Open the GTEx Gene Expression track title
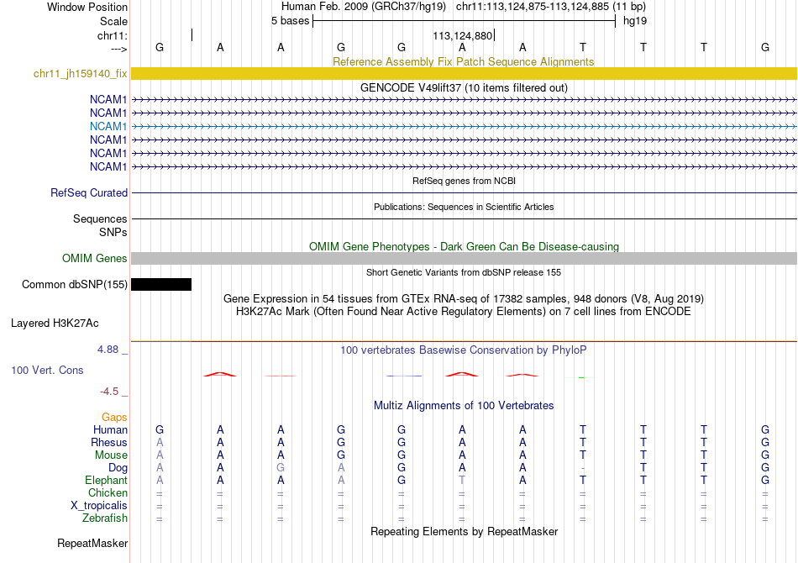The image size is (798, 563). tap(464, 299)
